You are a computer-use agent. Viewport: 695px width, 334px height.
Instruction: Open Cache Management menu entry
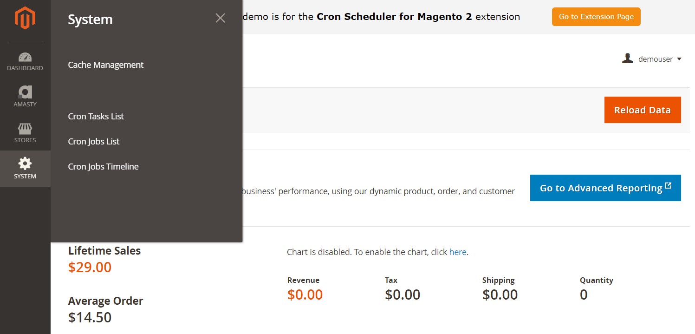click(106, 65)
